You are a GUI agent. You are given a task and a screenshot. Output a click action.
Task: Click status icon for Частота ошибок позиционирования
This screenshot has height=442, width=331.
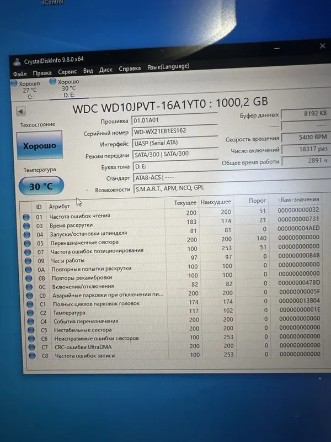click(x=28, y=252)
